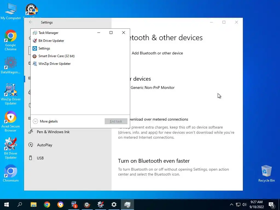Screen dimensions: 280x210
Task: Show hidden system tray icons
Action: pos(231,205)
